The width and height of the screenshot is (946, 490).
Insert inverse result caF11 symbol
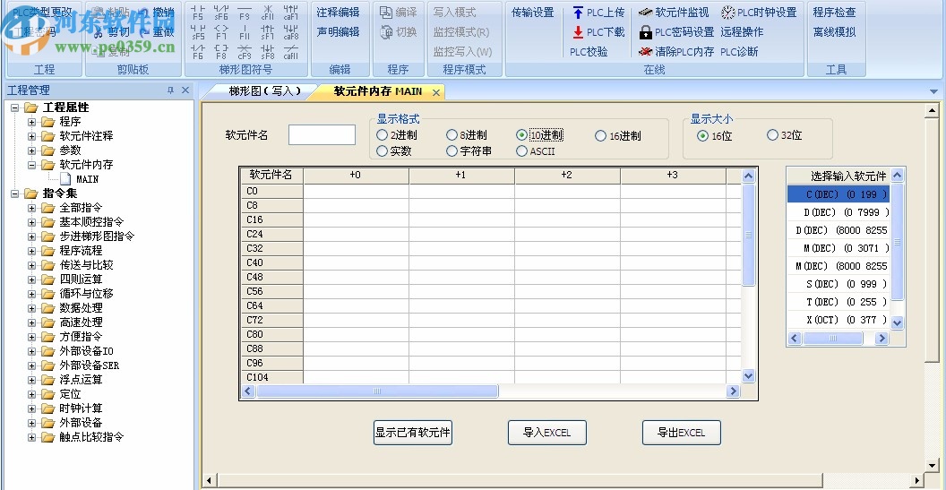(x=291, y=52)
